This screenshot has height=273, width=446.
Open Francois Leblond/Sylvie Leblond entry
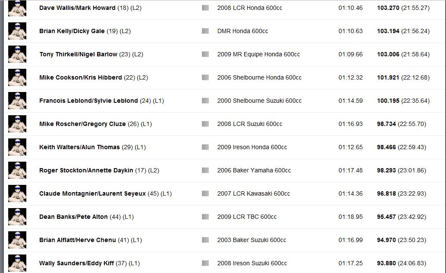point(88,101)
